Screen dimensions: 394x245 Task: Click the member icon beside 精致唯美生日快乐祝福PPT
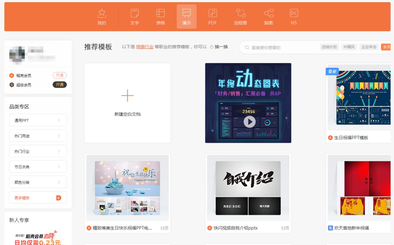pos(89,228)
